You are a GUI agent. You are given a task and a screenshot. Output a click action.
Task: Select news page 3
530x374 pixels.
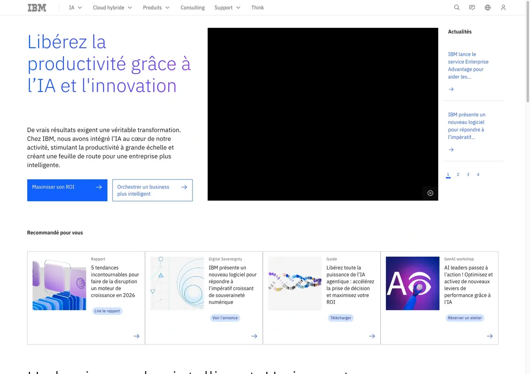468,175
